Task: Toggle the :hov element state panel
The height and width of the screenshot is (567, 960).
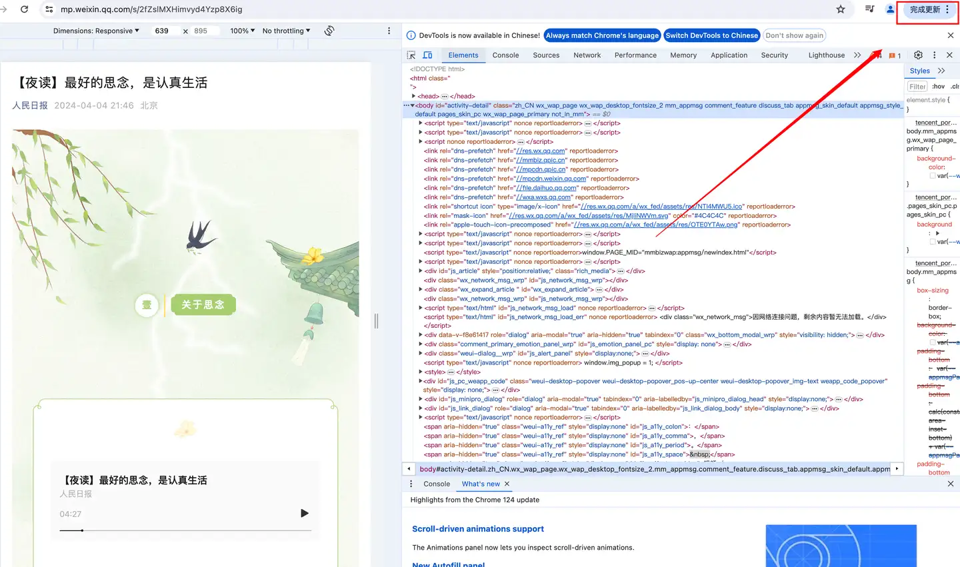Action: click(938, 87)
